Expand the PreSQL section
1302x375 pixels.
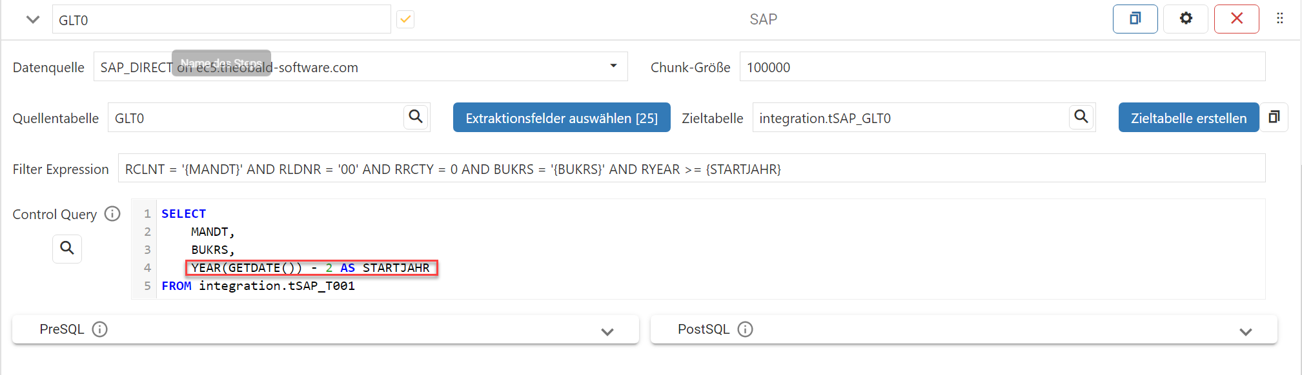click(x=607, y=331)
